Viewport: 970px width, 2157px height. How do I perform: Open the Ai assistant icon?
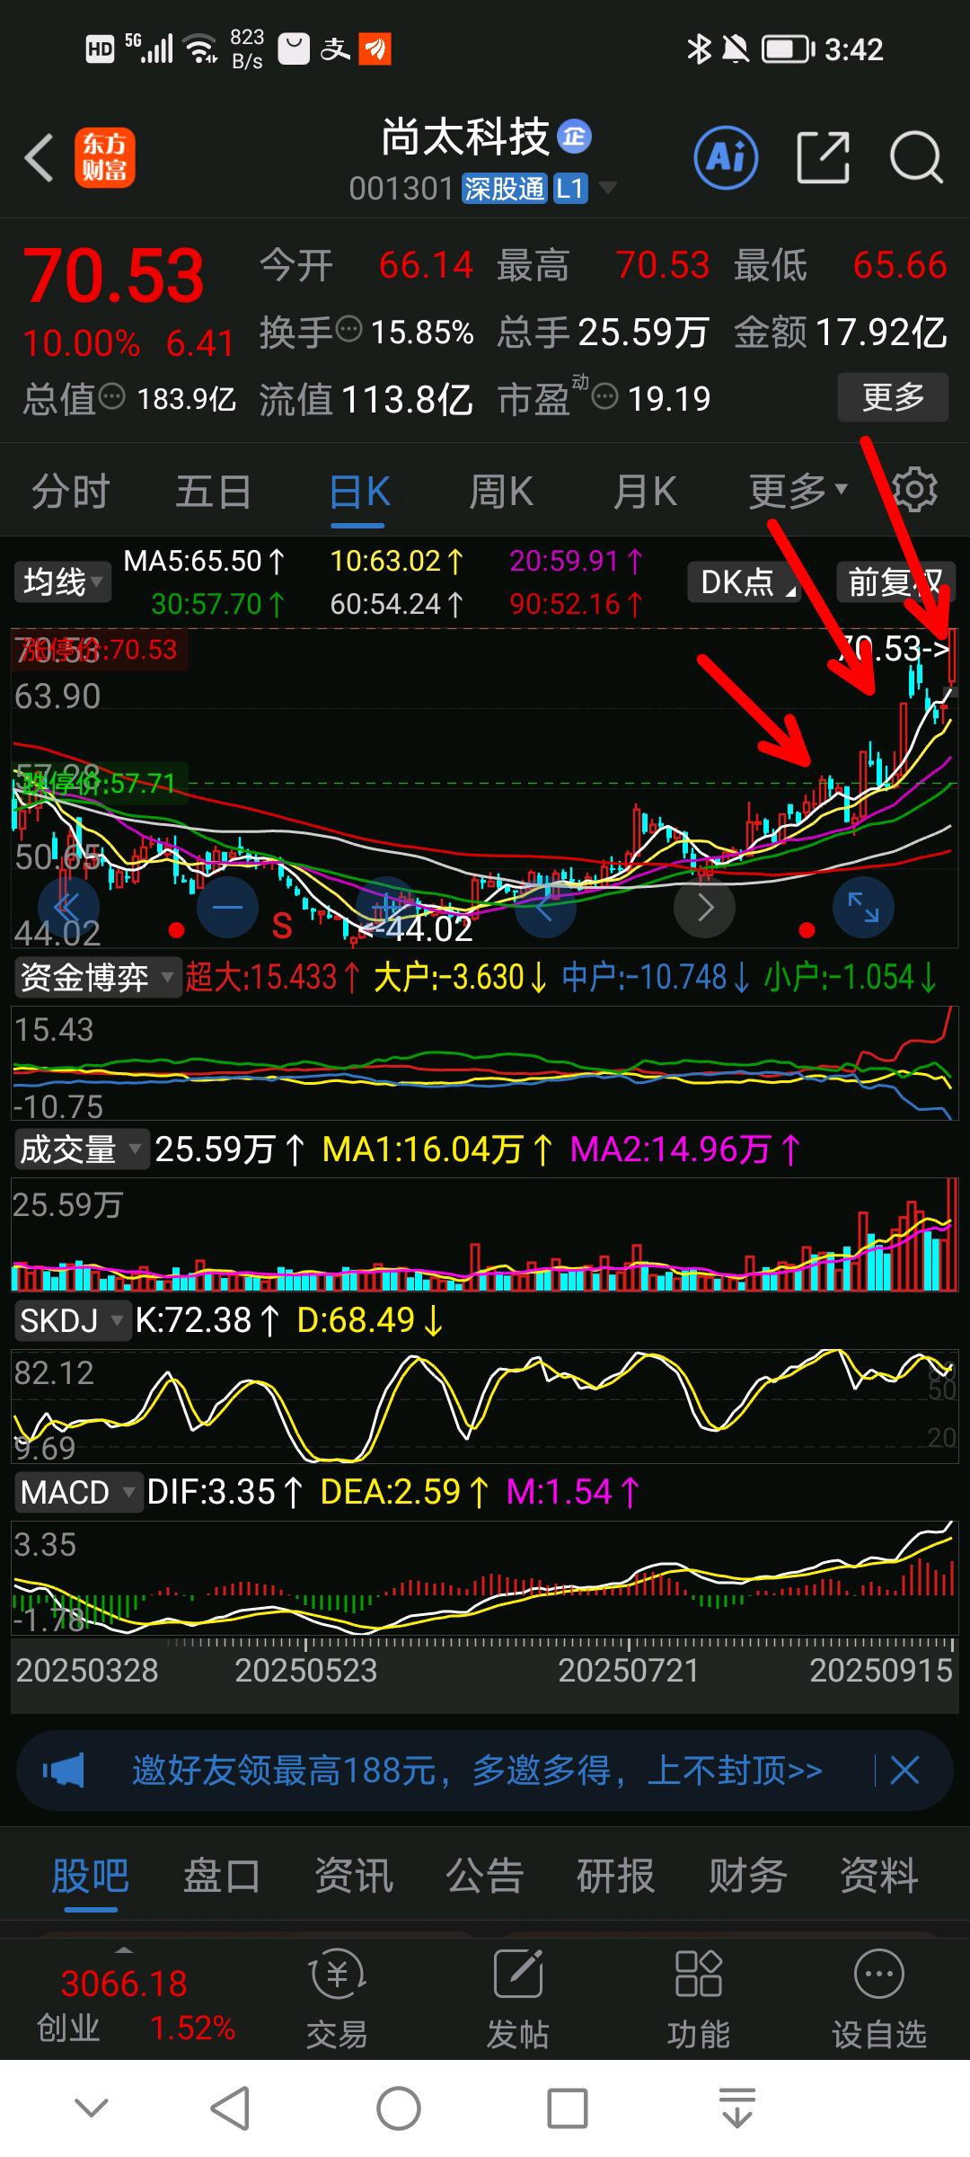(726, 158)
